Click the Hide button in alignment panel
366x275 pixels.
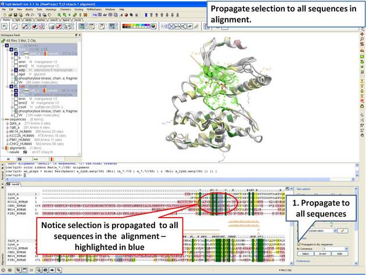pos(339,254)
